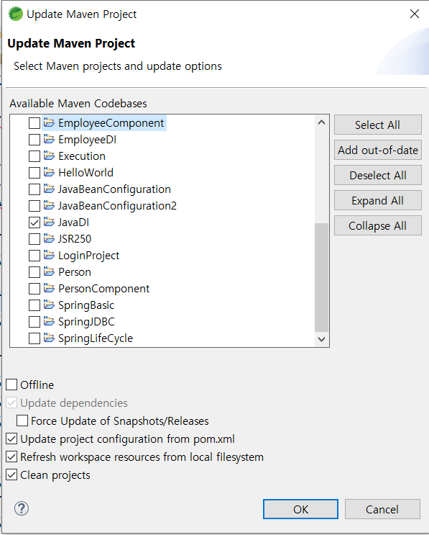The image size is (429, 535).
Task: Select the Person project name
Action: [75, 272]
